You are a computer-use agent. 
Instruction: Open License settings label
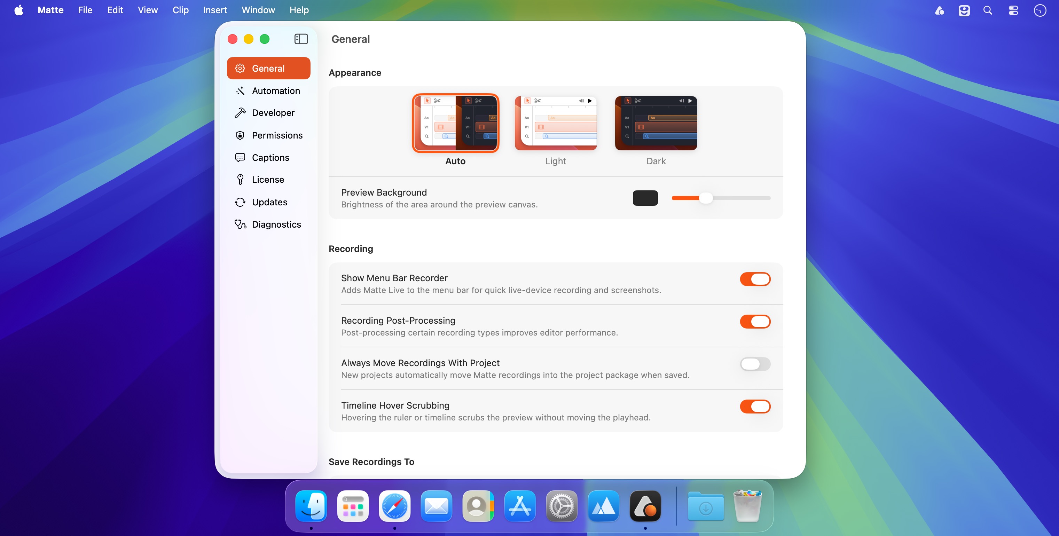(x=268, y=180)
